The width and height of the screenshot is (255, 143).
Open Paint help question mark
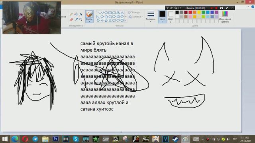coord(253,7)
